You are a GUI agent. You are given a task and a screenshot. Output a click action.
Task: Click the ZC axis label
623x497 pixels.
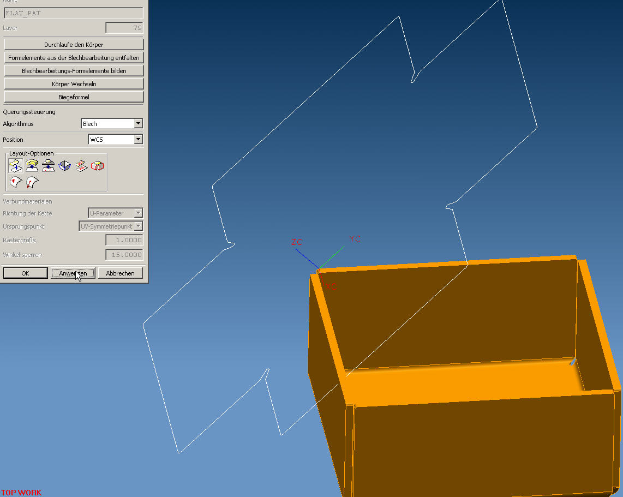click(297, 242)
